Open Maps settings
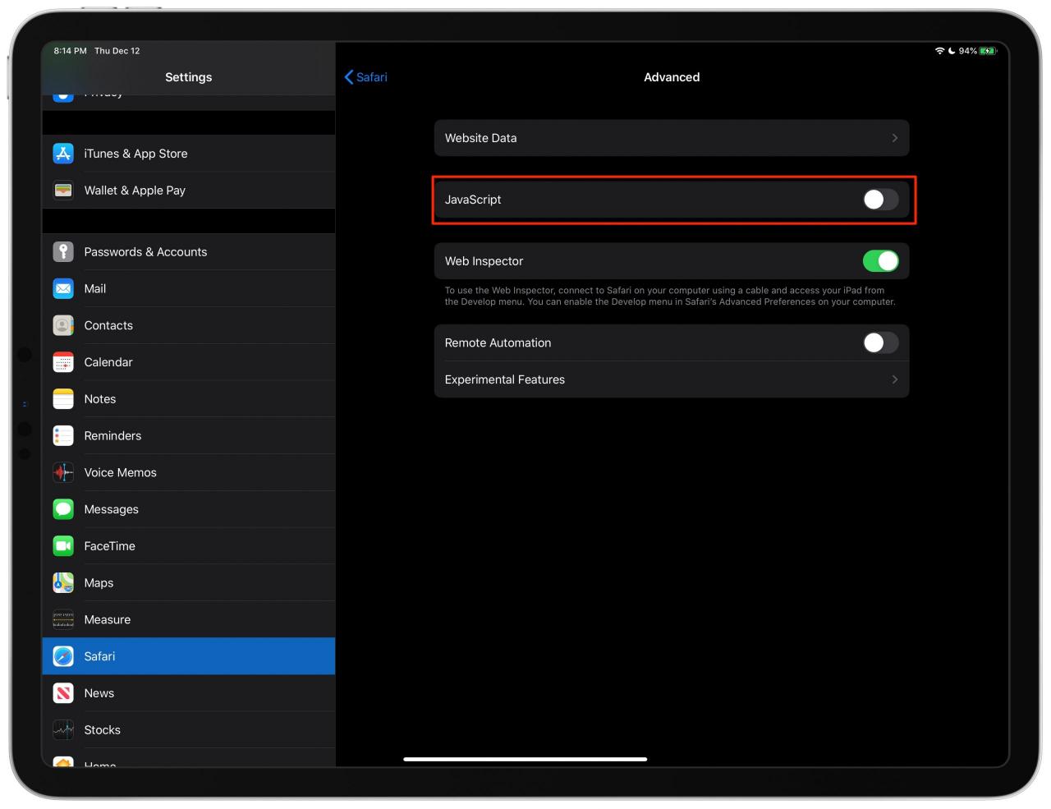The width and height of the screenshot is (1051, 809). pyautogui.click(x=189, y=583)
